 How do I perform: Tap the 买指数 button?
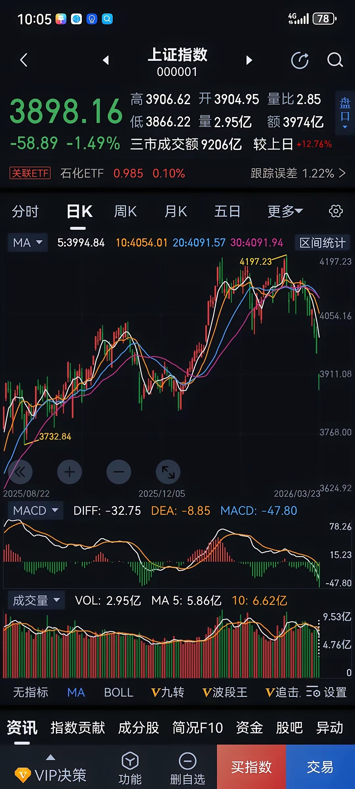pos(251,767)
